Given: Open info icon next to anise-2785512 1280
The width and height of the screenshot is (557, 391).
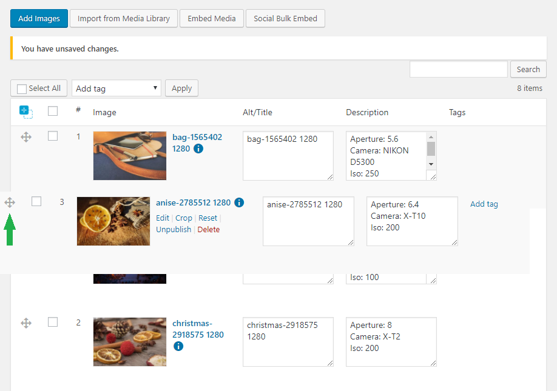Looking at the screenshot, I should [x=239, y=202].
